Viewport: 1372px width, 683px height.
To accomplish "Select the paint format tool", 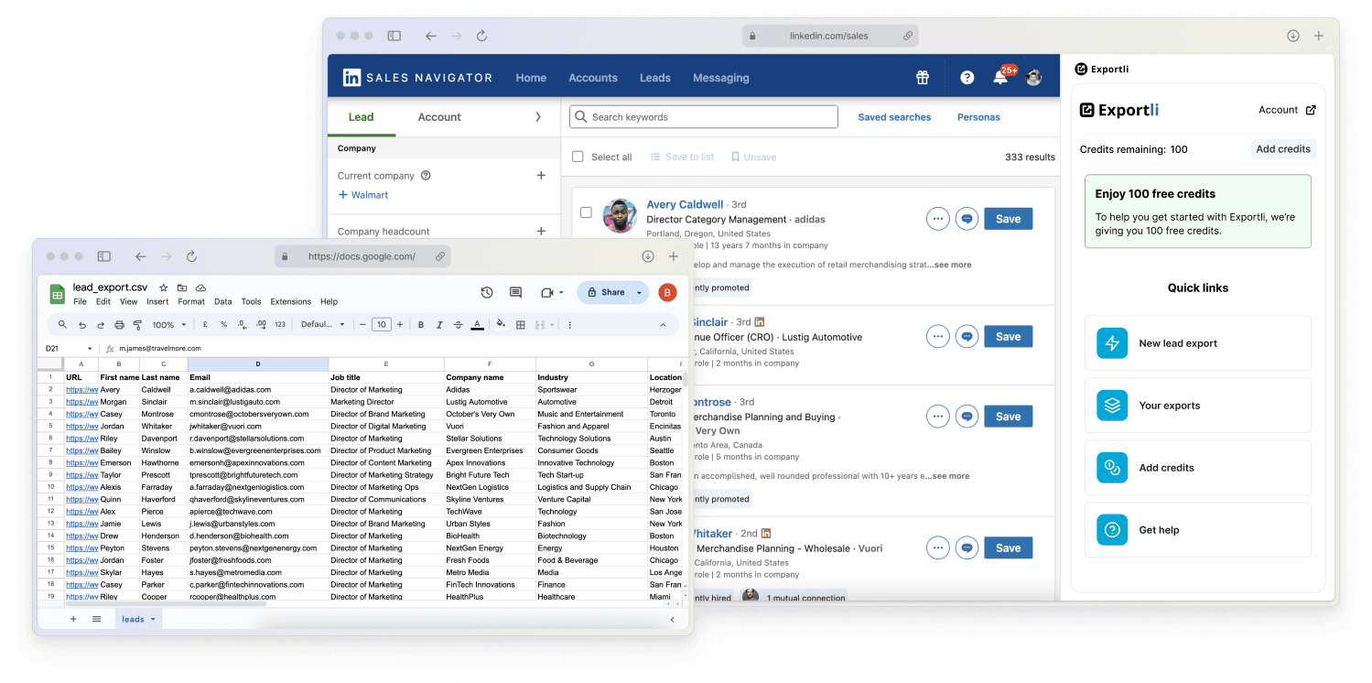I will [x=137, y=324].
